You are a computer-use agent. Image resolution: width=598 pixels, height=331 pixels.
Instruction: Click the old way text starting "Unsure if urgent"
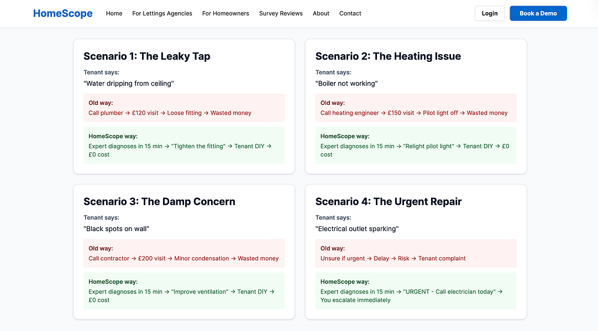tap(393, 258)
